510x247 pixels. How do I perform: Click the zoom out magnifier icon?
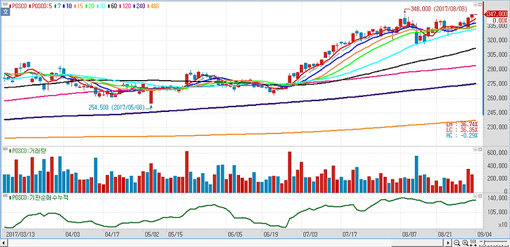pyautogui.click(x=457, y=243)
